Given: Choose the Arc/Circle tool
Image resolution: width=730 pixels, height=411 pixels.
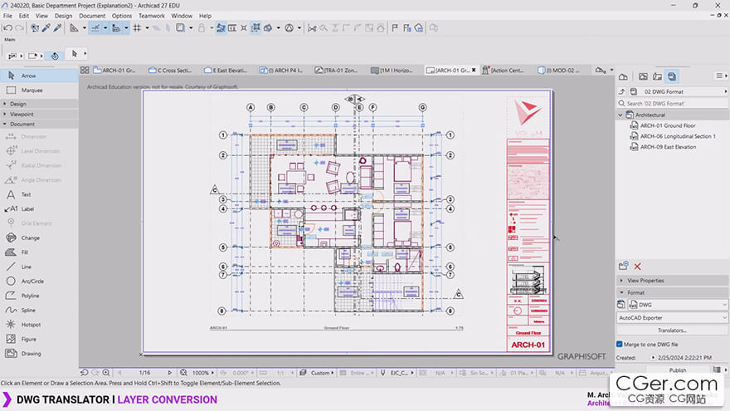Looking at the screenshot, I should point(39,281).
